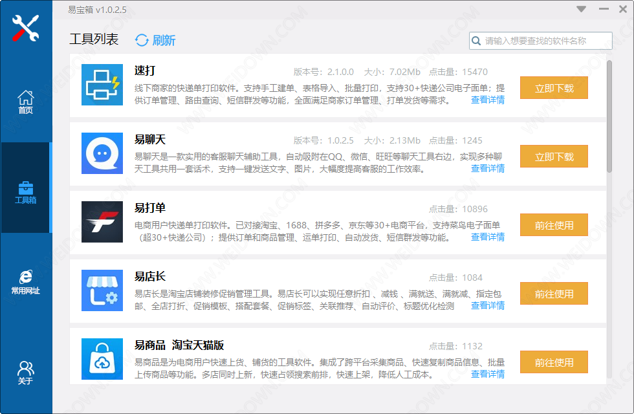This screenshot has height=414, width=634.
Task: Open 查看详情 link for 易打单
Action: coord(488,237)
